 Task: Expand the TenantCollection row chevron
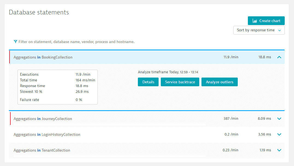click(279, 150)
